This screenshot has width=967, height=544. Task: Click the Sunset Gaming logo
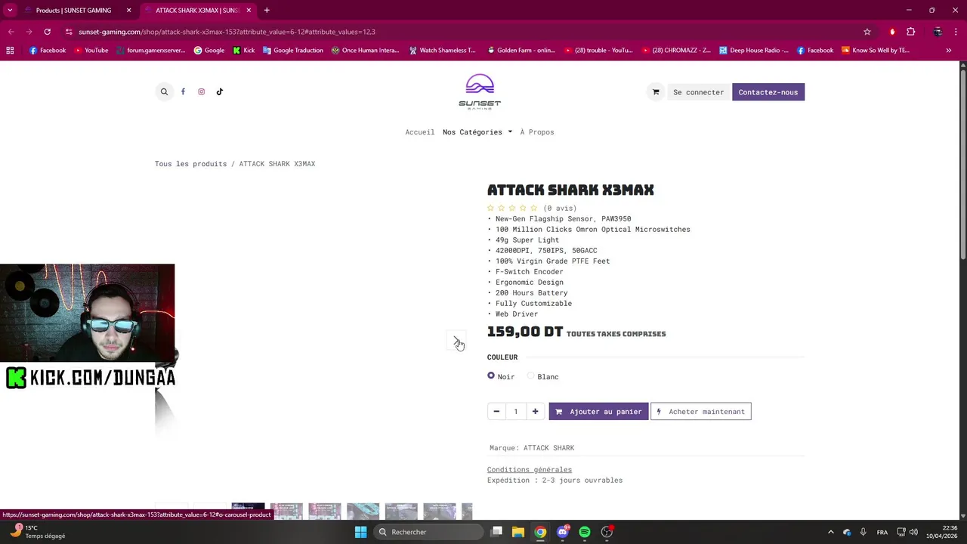click(x=480, y=91)
